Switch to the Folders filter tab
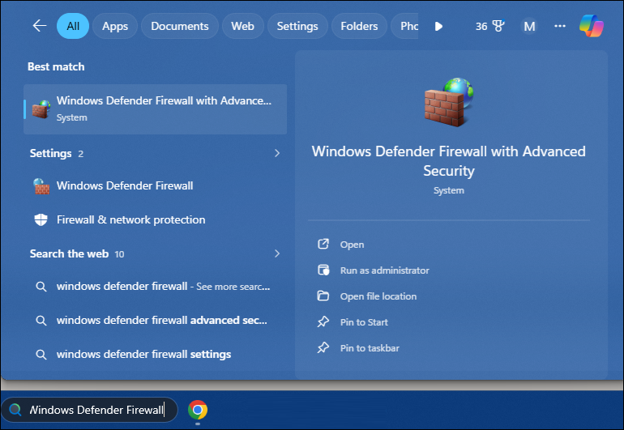Screen dimensions: 624x430 [x=359, y=26]
